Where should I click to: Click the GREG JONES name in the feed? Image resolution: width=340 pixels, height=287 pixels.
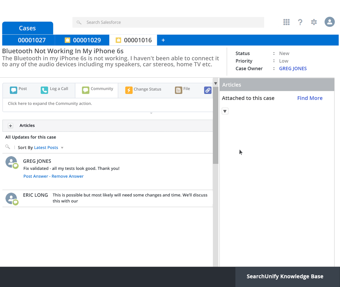(x=37, y=161)
